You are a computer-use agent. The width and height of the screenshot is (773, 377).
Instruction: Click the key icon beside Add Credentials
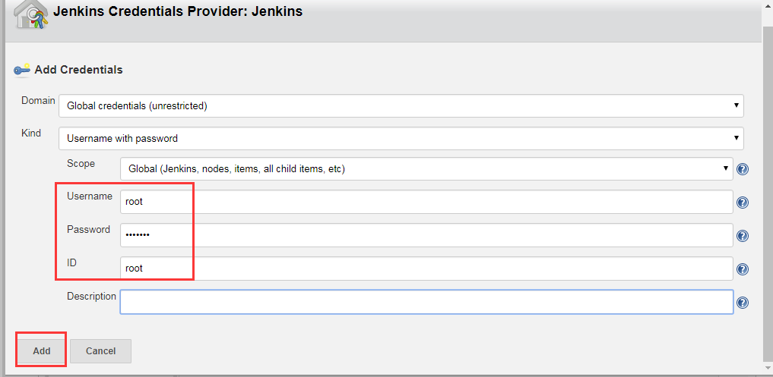click(22, 70)
